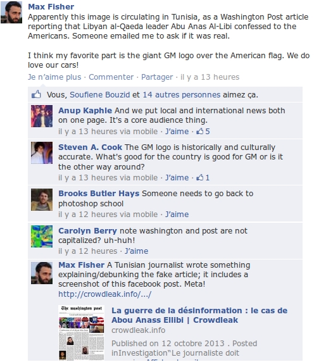The image size is (326, 362).
Task: Like Anup Kaphle's comment with J'aime
Action: point(177,132)
